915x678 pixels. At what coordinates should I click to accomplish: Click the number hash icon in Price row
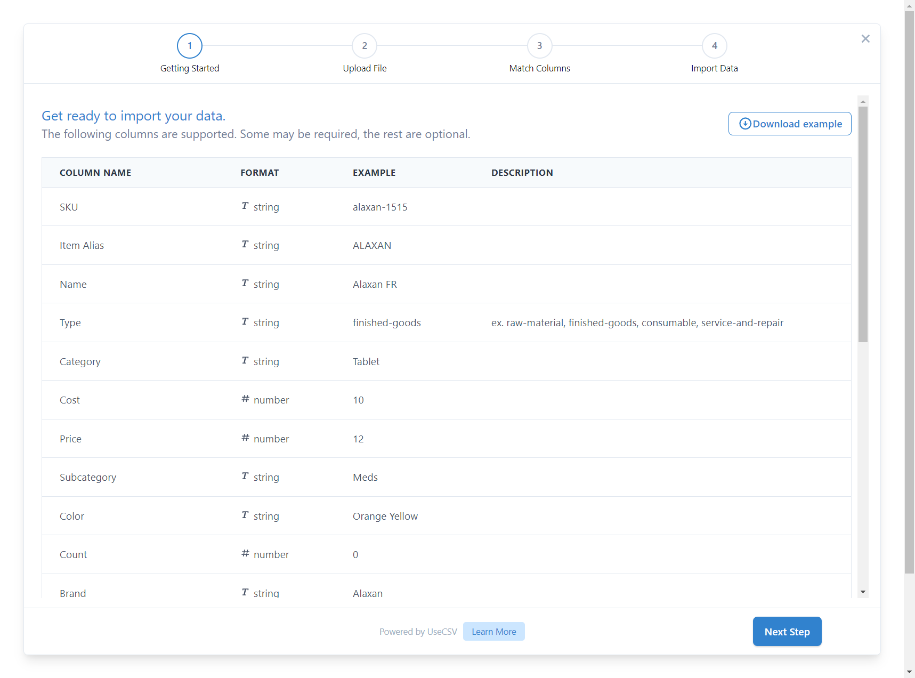pos(245,438)
